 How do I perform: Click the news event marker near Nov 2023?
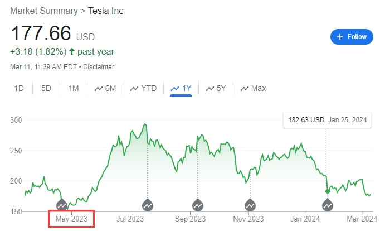250,205
